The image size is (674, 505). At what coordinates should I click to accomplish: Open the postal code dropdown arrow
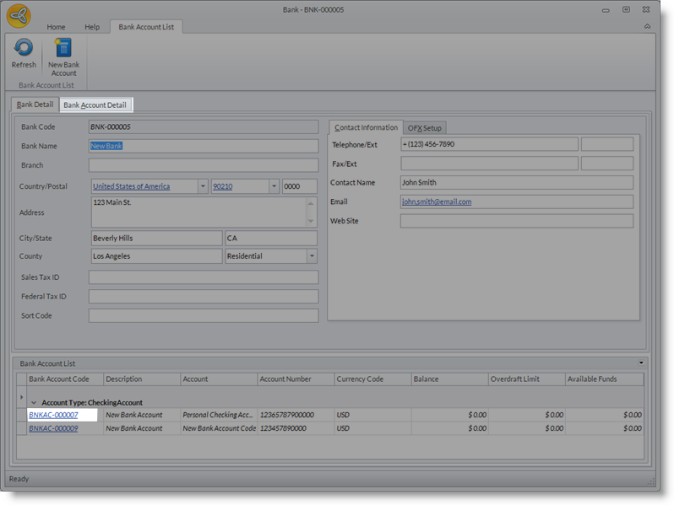click(273, 186)
